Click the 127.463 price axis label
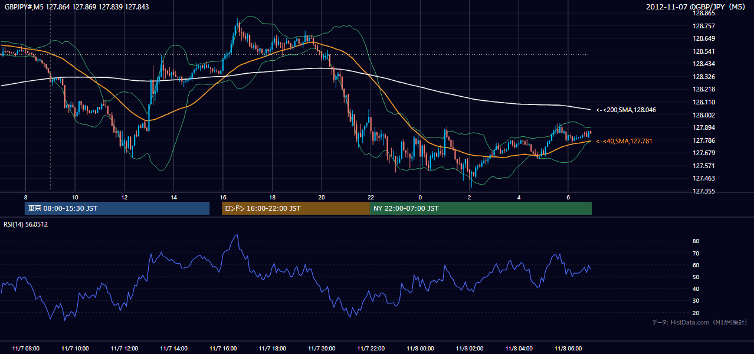This screenshot has width=754, height=354. click(x=703, y=178)
